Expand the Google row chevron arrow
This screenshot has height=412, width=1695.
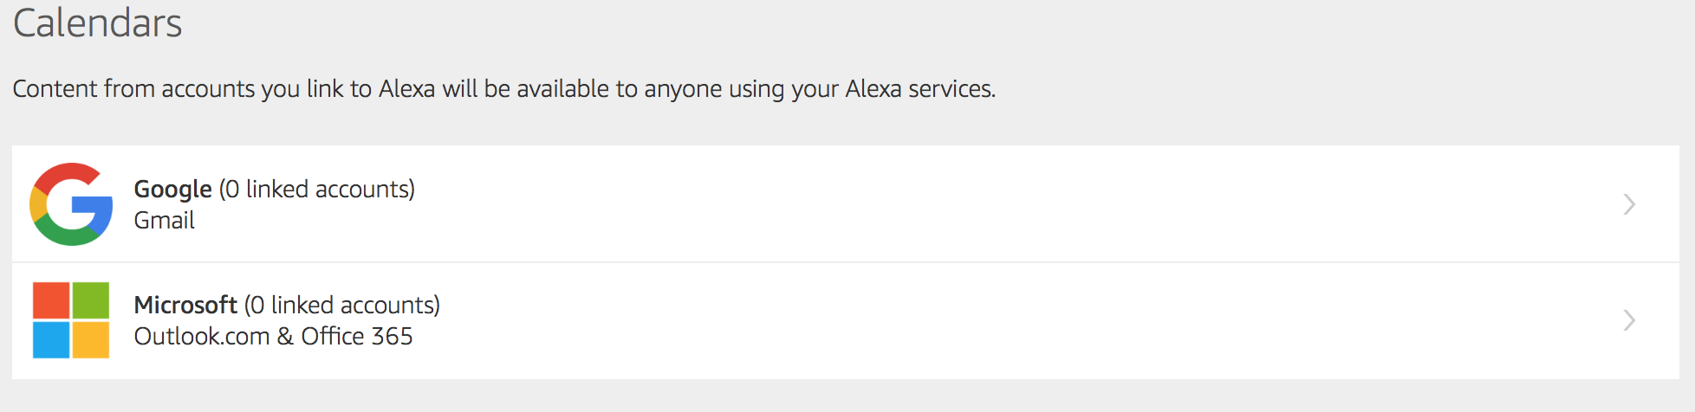pyautogui.click(x=1629, y=204)
